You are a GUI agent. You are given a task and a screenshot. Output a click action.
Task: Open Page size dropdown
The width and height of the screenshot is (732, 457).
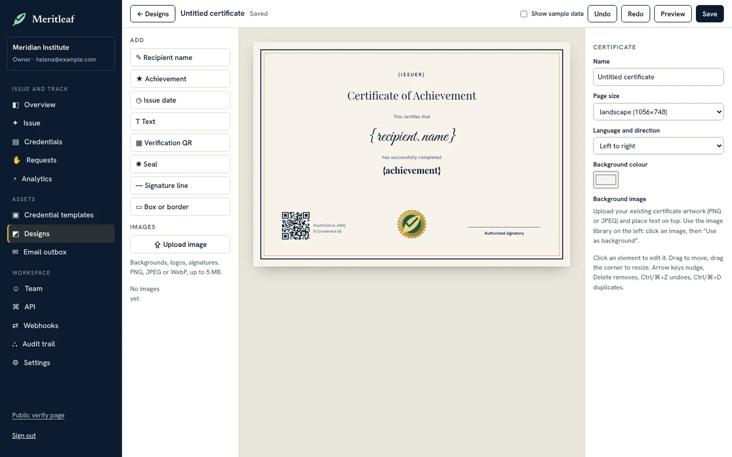point(658,112)
